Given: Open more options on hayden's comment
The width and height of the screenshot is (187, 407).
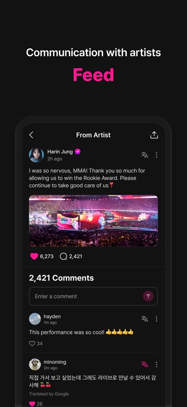Looking at the screenshot, I should pos(157,319).
